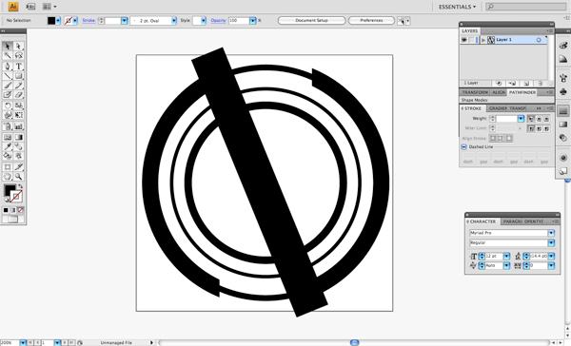Select the Line Segment tool
Viewport: 571px width, 346px height.
(x=8, y=76)
